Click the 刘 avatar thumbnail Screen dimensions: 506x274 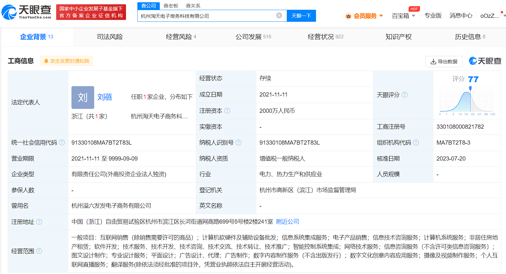[x=83, y=97]
